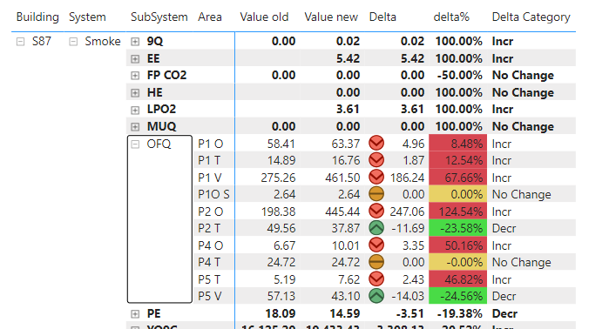
Task: Sort by the Delta Category column header
Action: pyautogui.click(x=531, y=17)
